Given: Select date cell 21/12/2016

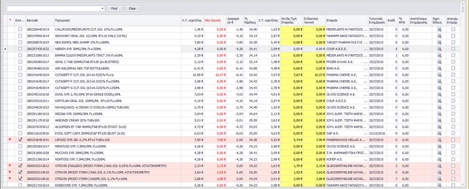Looking at the screenshot, I should pyautogui.click(x=377, y=133).
